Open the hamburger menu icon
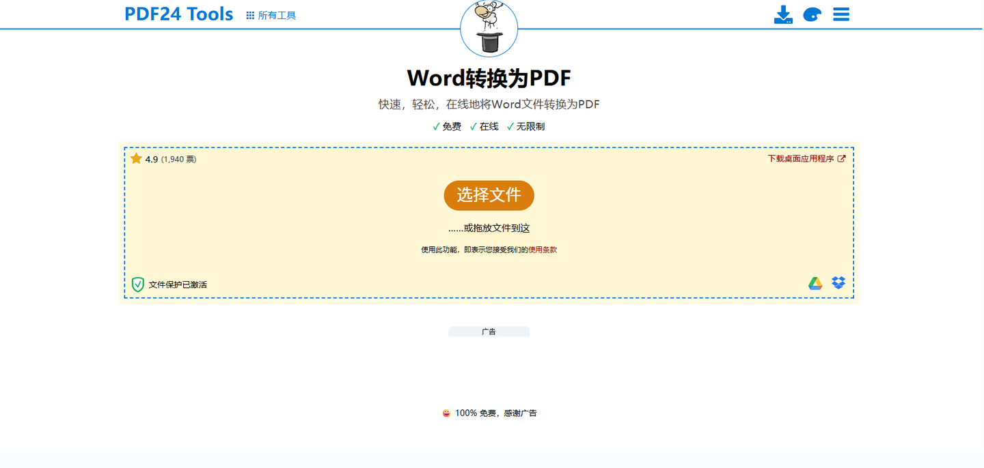The width and height of the screenshot is (984, 468). (841, 14)
